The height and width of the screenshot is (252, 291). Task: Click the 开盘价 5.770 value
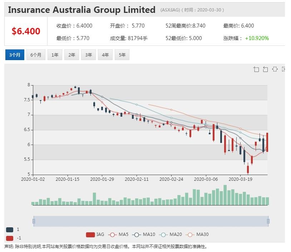[x=127, y=26]
